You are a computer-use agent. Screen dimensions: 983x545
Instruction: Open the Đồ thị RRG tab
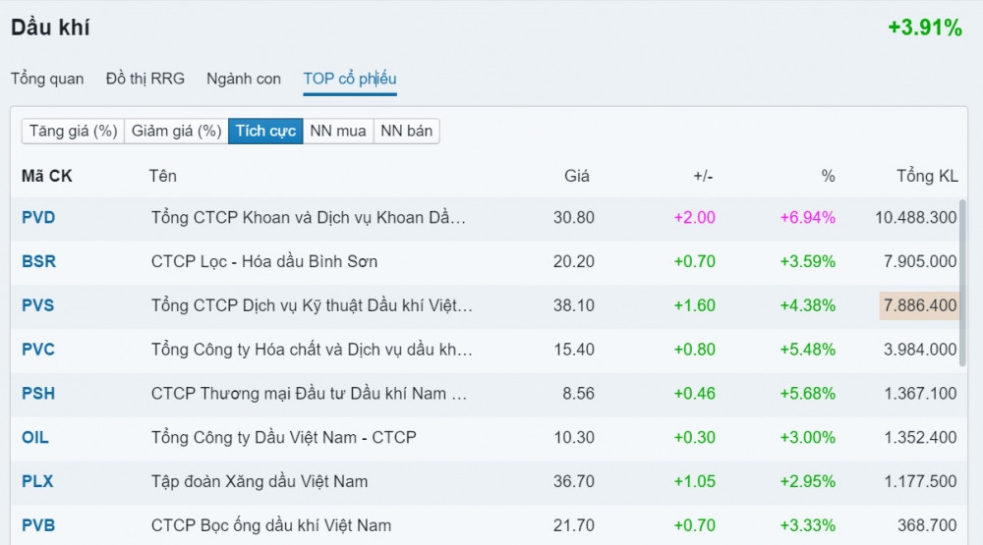coord(145,79)
